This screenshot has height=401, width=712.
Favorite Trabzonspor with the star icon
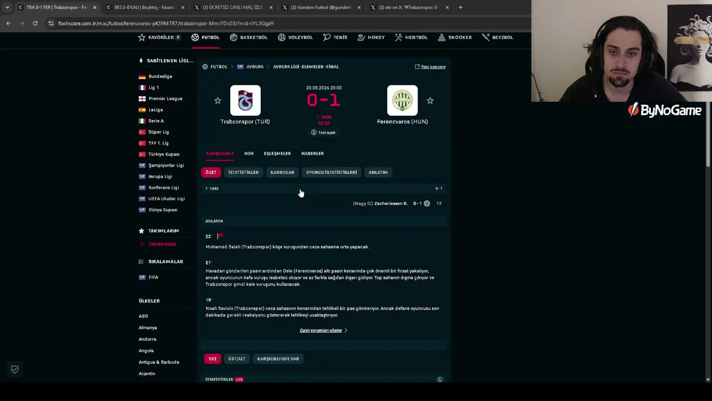coord(217,101)
